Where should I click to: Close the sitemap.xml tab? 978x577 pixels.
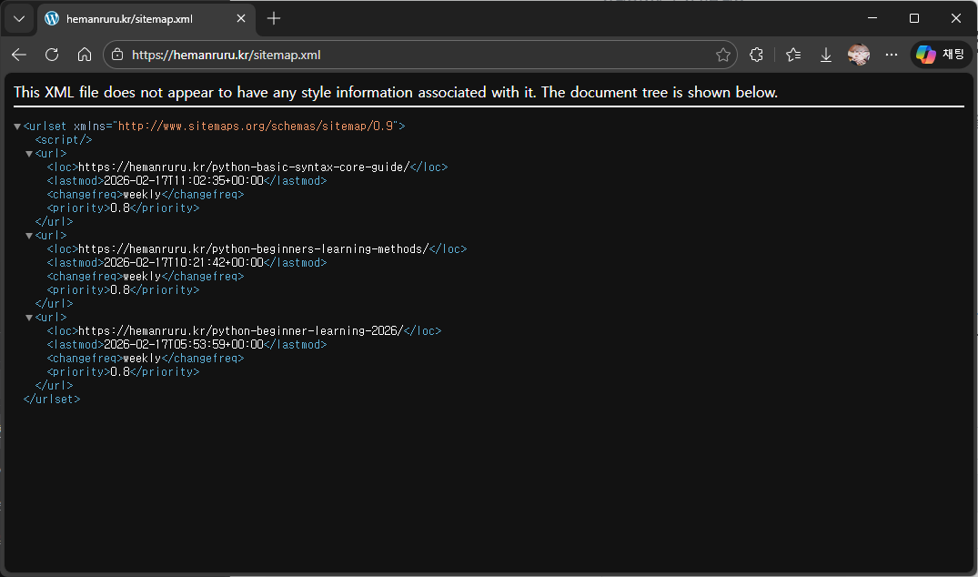(241, 18)
